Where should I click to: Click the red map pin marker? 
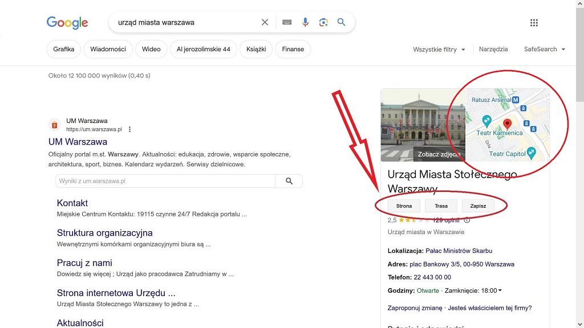click(507, 124)
